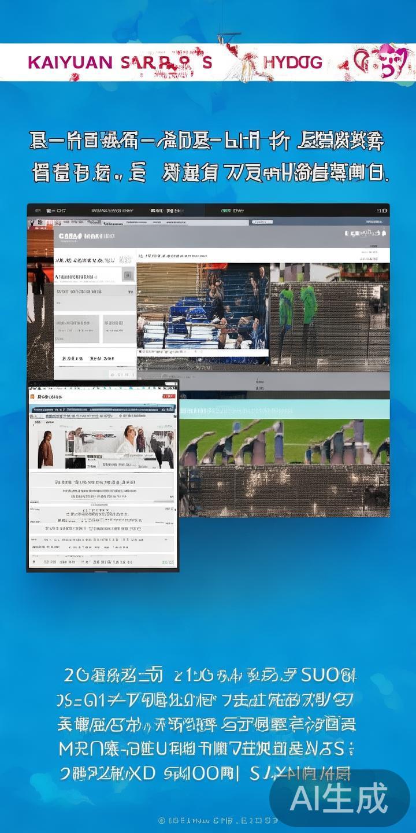416x833 pixels.
Task: Click the small square icon in the left panel
Action: 128,276
